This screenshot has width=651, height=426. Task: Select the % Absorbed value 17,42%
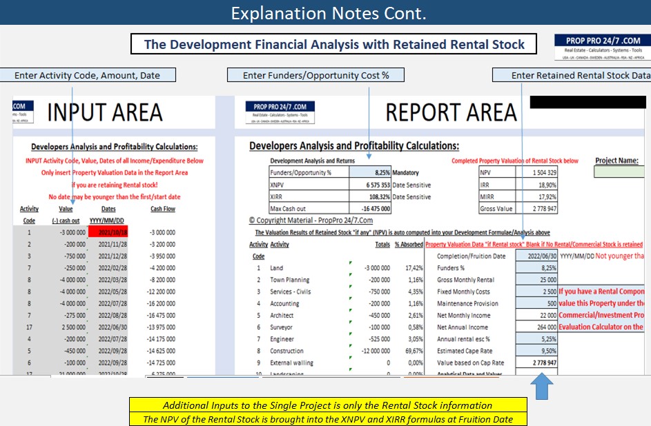pos(414,268)
